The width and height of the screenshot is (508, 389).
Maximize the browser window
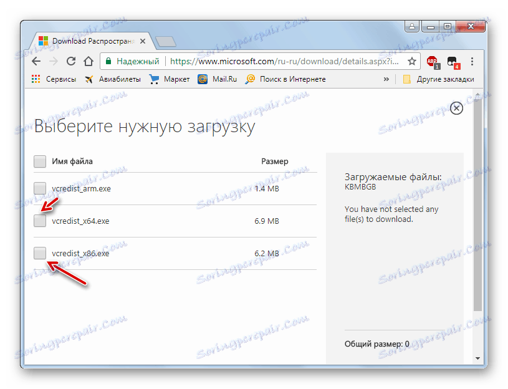(x=448, y=26)
